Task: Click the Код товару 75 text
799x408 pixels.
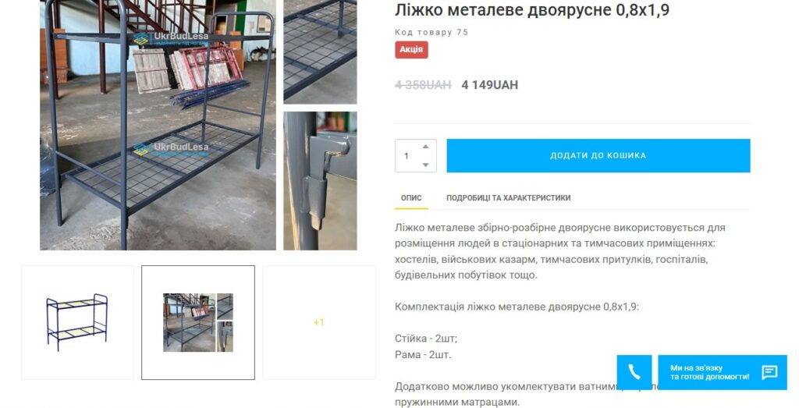Action: point(431,32)
